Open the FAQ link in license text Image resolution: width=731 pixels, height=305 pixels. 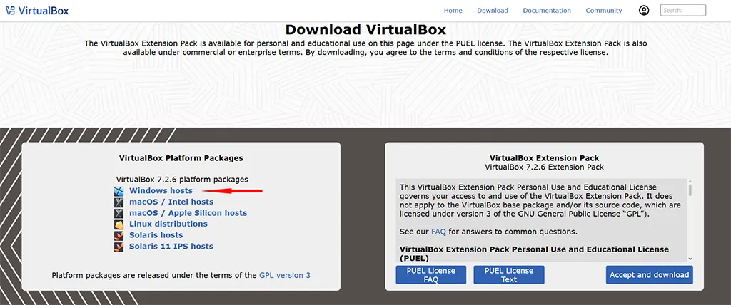coord(438,232)
